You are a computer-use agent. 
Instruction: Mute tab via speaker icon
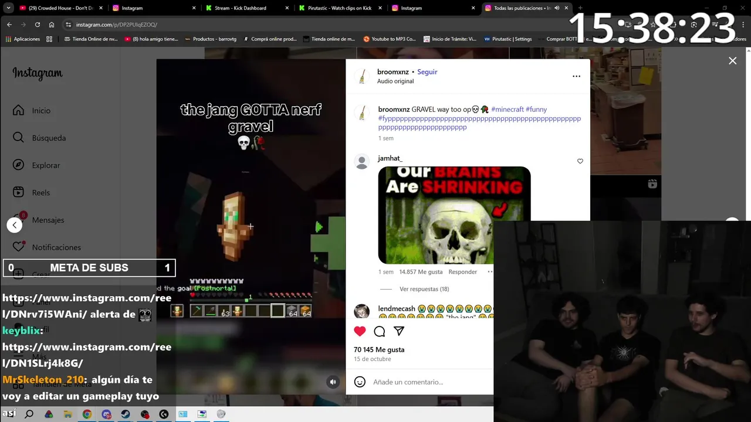click(x=557, y=8)
